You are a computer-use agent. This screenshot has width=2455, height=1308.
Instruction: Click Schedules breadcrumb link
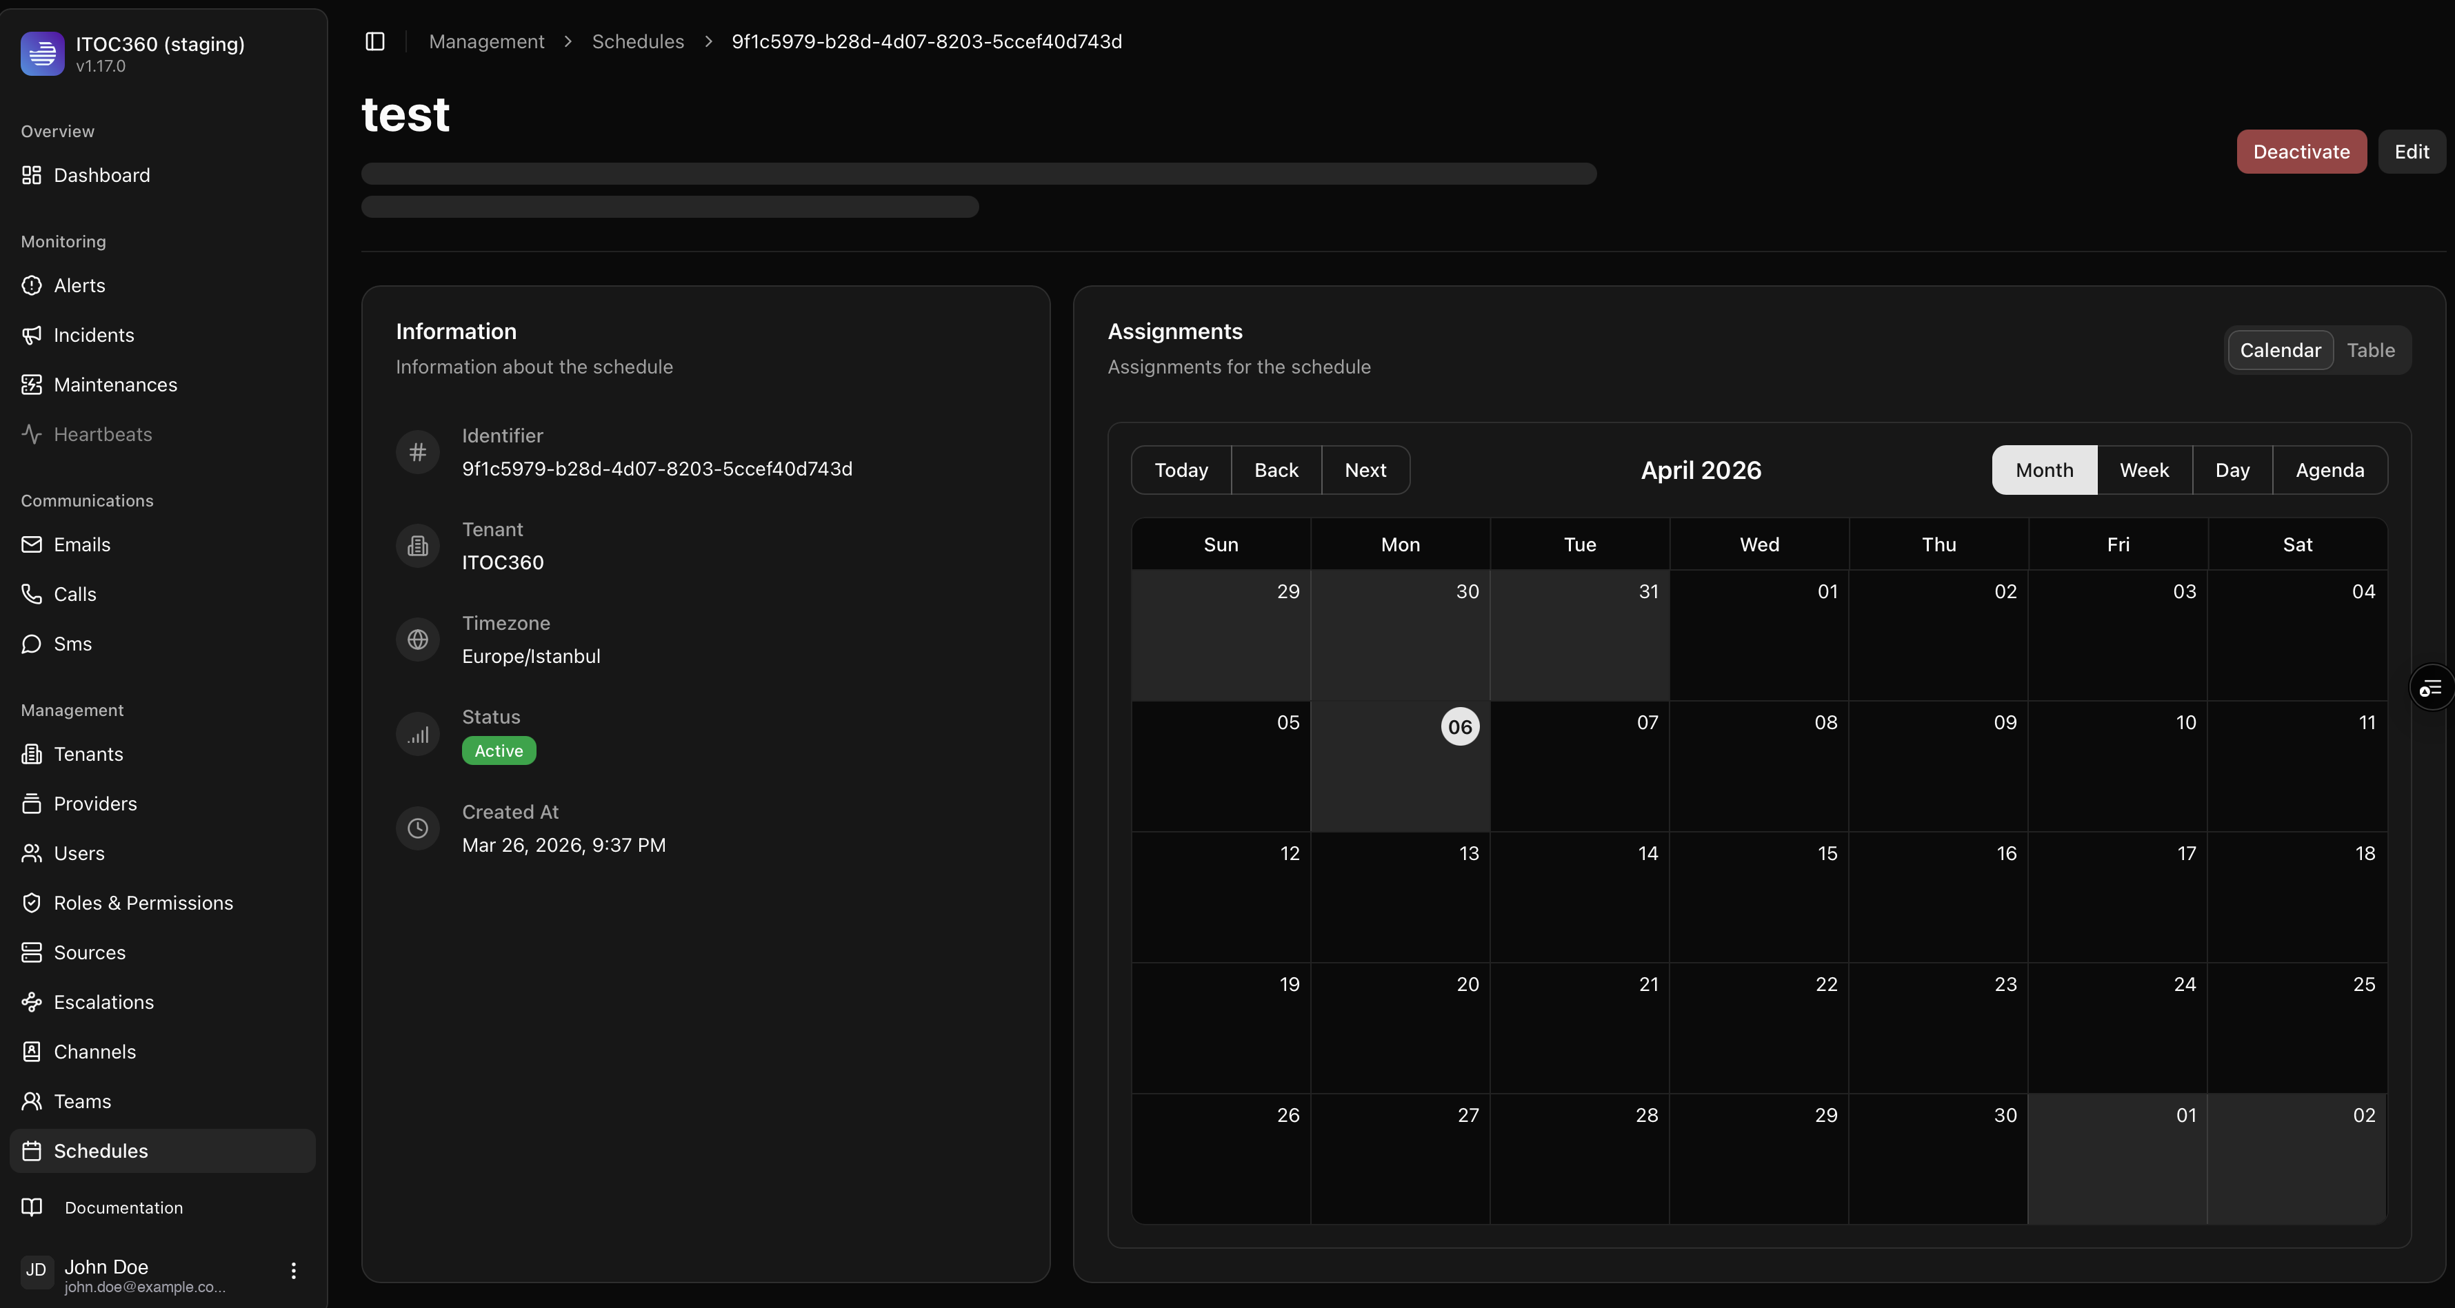[638, 42]
